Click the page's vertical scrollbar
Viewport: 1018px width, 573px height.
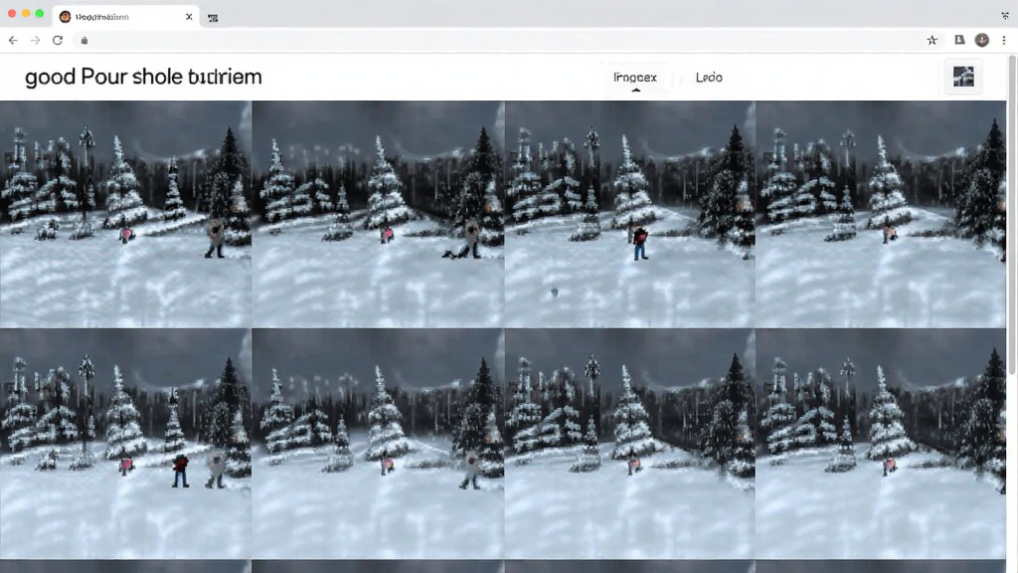pyautogui.click(x=1011, y=215)
